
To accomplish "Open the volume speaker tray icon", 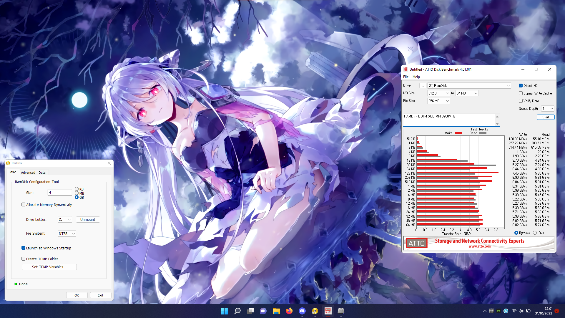I will coord(521,311).
